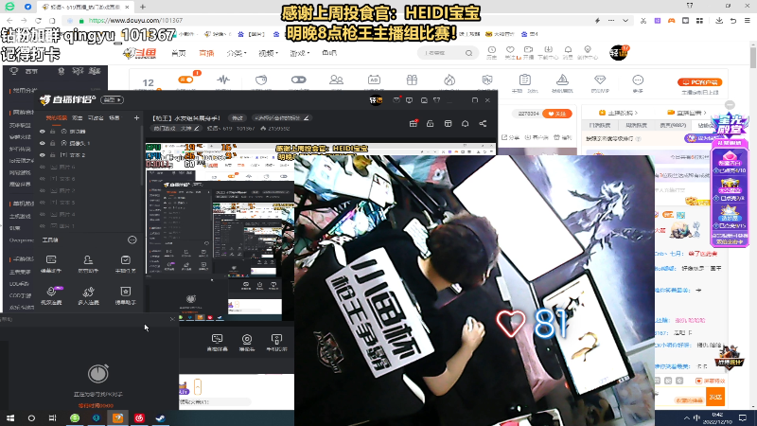The height and width of the screenshot is (426, 757).
Task: Click the bell icon in 直播伴侣 header
Action: point(465,124)
